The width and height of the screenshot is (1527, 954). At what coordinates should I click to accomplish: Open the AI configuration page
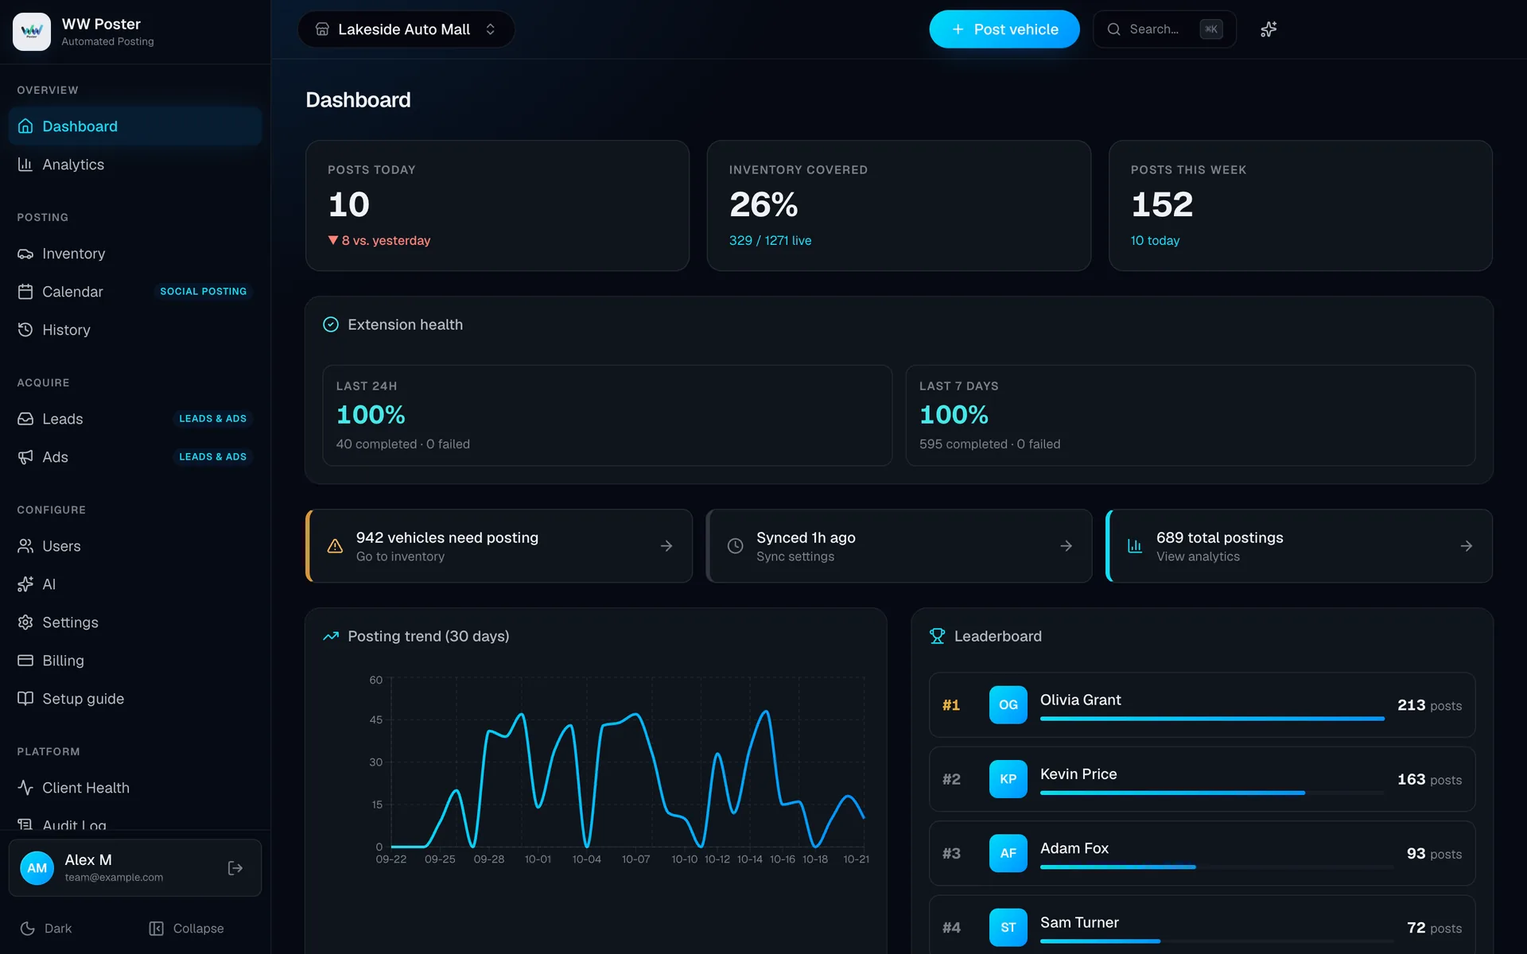pyautogui.click(x=135, y=584)
